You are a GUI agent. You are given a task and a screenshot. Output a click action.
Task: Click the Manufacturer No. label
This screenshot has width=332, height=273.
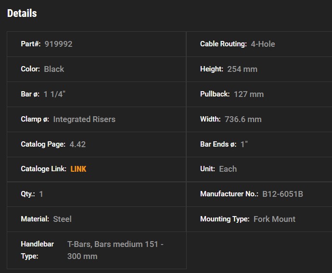click(x=229, y=194)
